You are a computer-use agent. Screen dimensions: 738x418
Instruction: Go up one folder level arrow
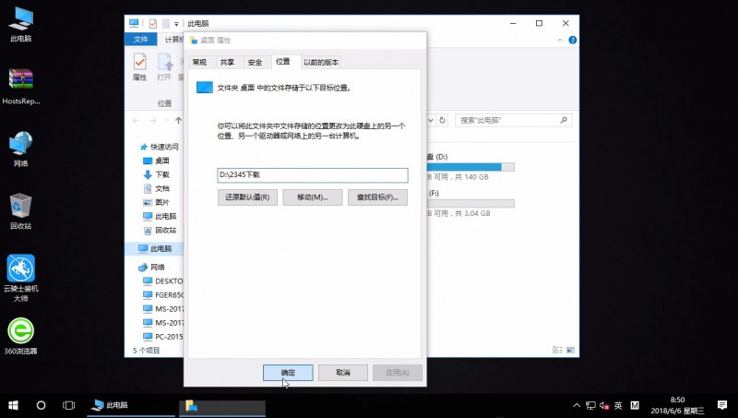click(178, 121)
